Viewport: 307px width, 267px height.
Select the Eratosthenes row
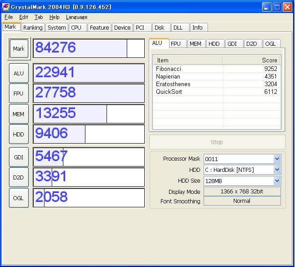pyautogui.click(x=217, y=84)
